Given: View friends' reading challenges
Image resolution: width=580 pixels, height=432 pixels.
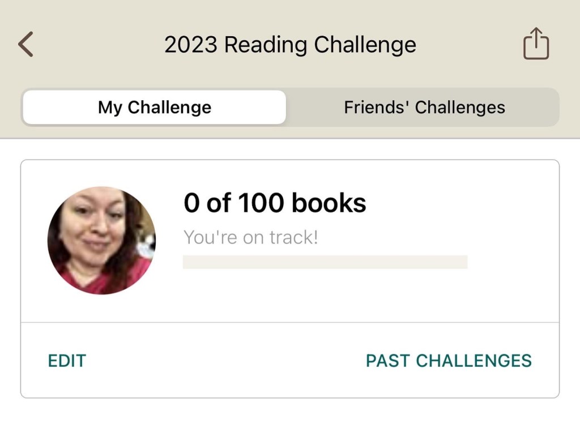Looking at the screenshot, I should [x=424, y=108].
